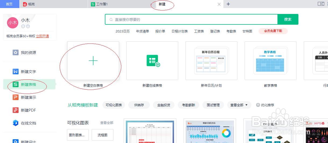Click the red 新建PDF icon
This screenshot has width=328, height=143.
tap(16, 110)
